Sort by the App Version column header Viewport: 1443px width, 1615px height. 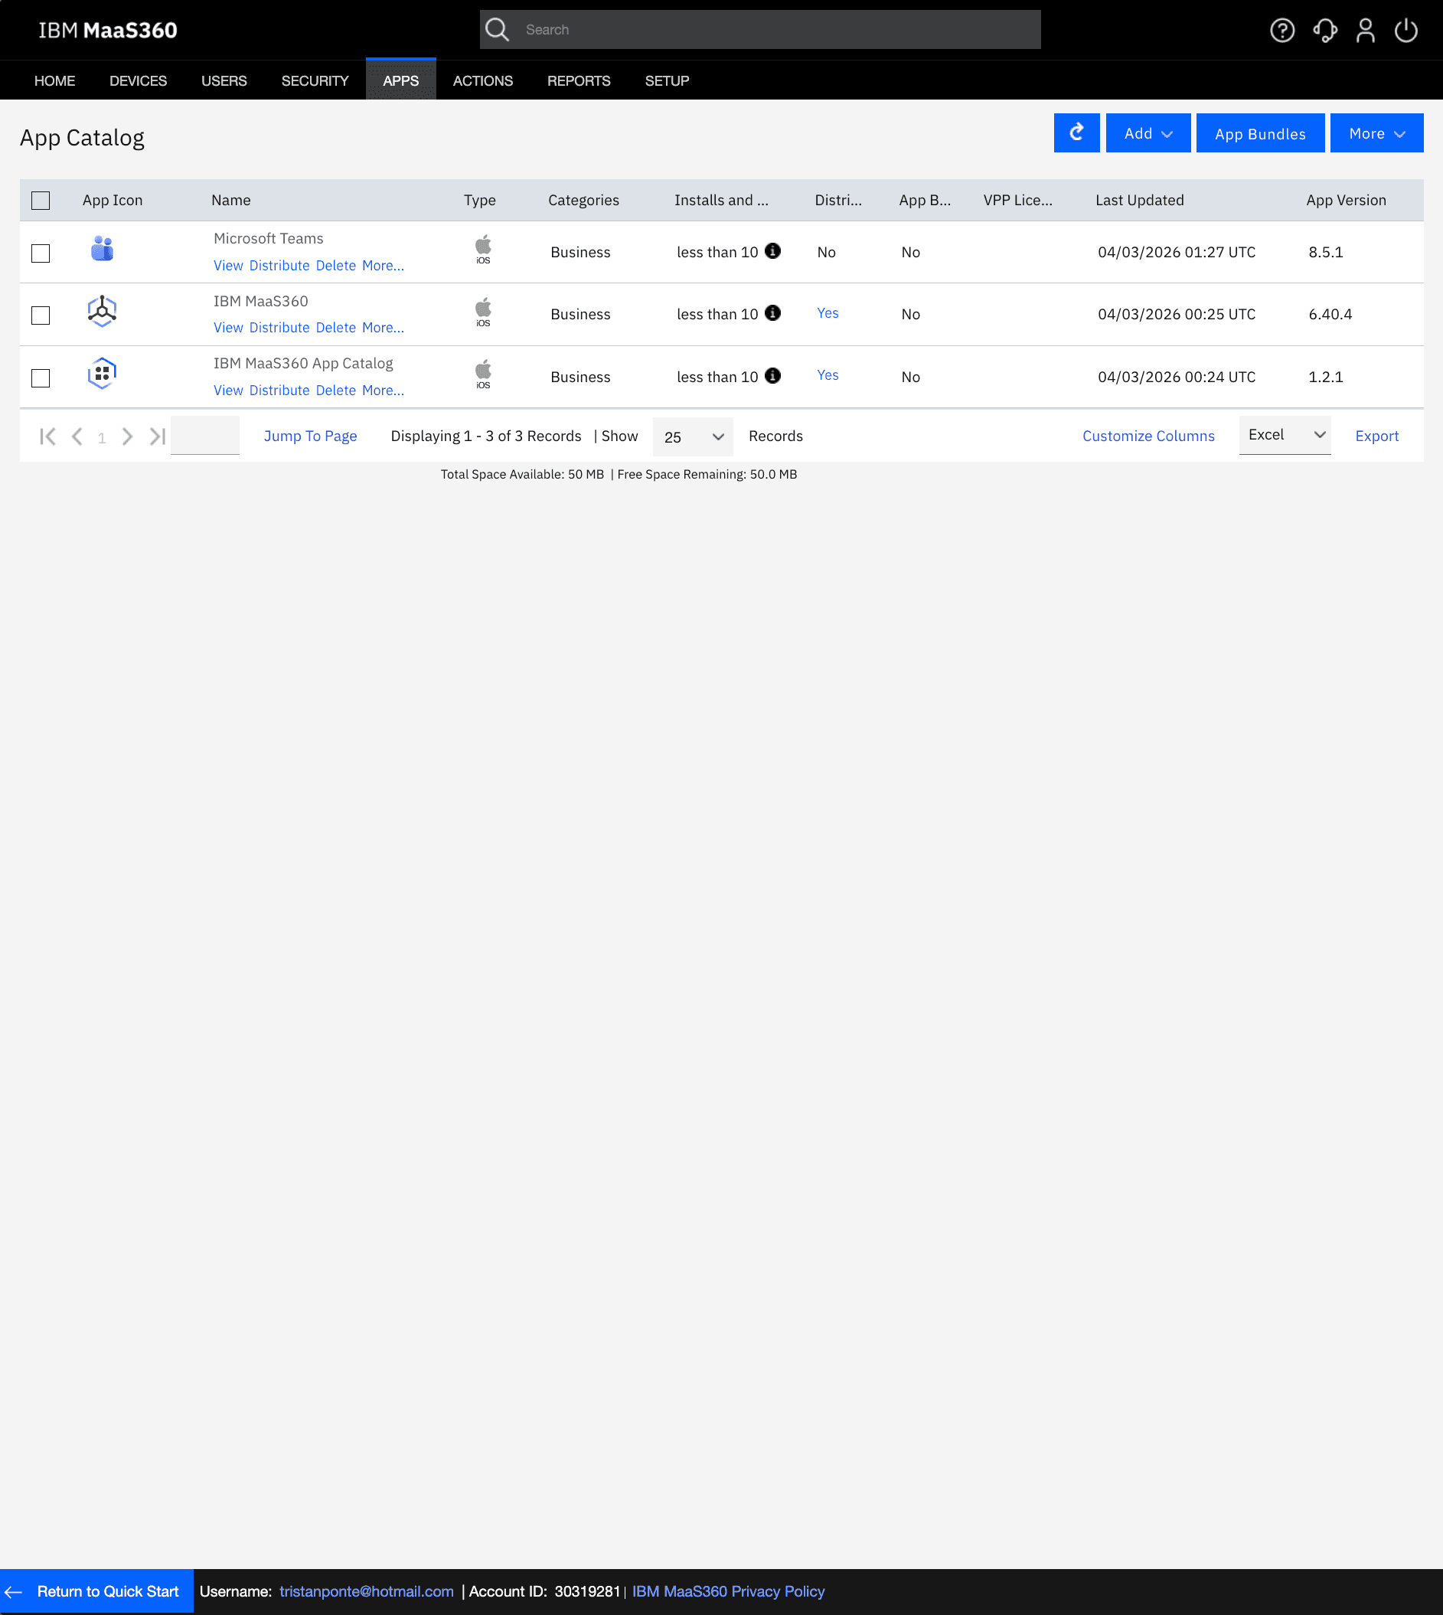click(1346, 200)
